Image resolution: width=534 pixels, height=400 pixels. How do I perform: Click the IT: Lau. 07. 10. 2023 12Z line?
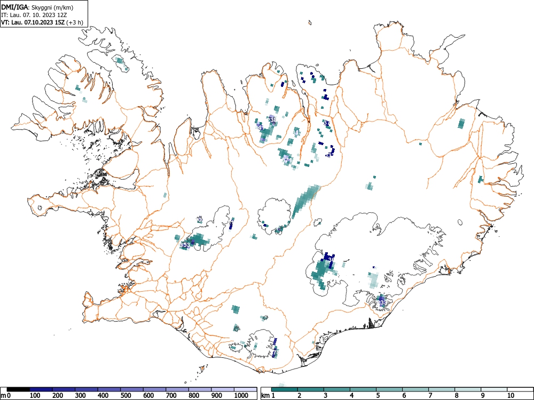click(x=33, y=15)
